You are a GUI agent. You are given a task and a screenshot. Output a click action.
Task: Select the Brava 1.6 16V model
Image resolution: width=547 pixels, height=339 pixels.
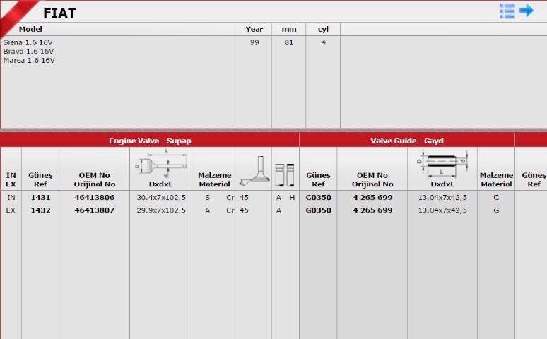click(x=28, y=52)
